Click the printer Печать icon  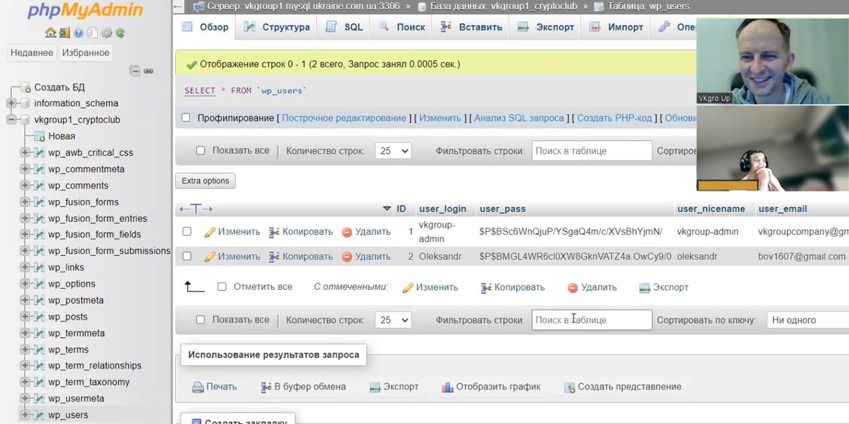pos(198,387)
